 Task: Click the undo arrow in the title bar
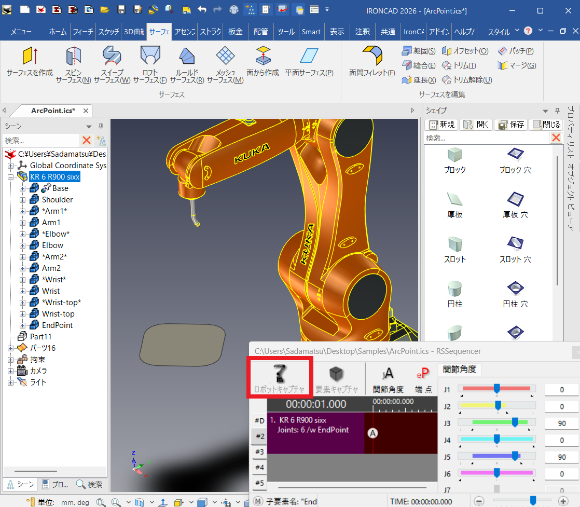pyautogui.click(x=202, y=10)
